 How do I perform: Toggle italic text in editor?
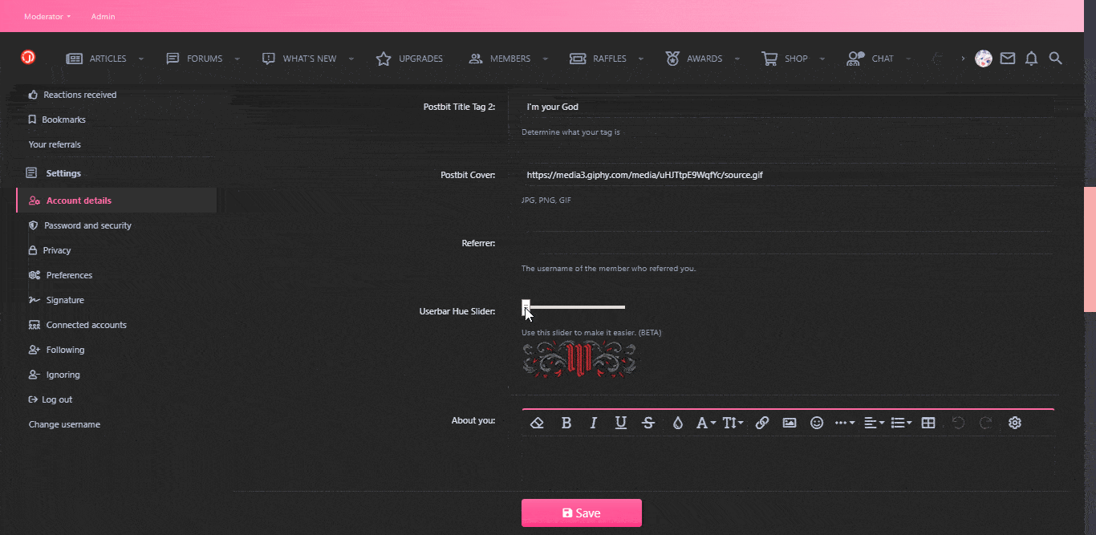click(594, 423)
